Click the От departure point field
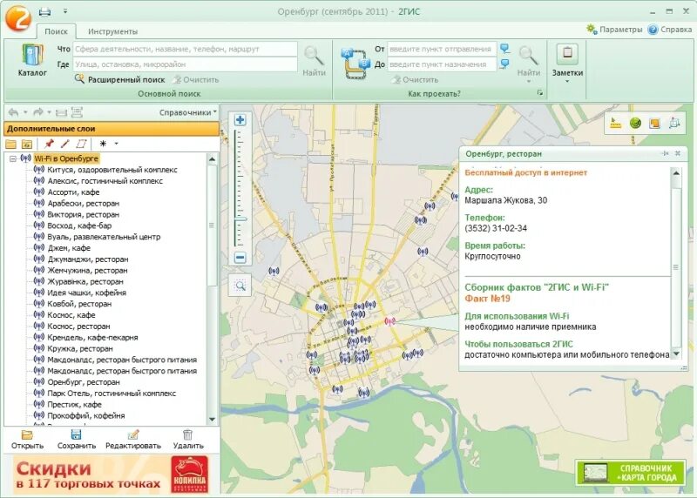Screen dimensions: 697x498 (x=442, y=49)
